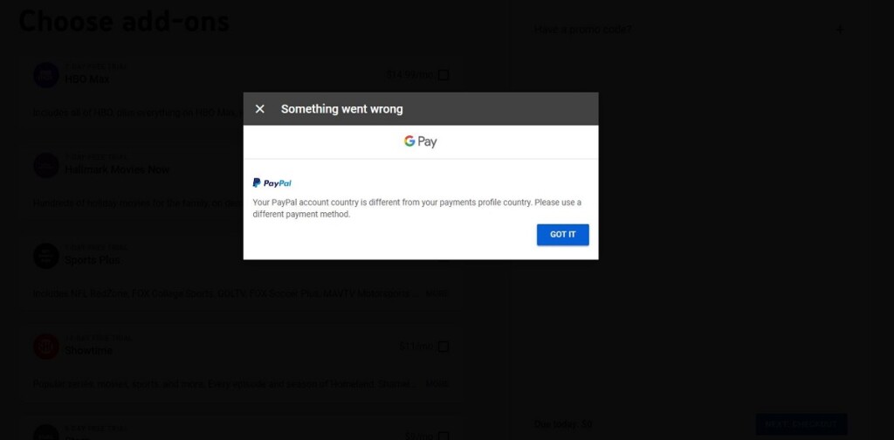
Task: Click the Google Pay logo
Action: coord(421,141)
